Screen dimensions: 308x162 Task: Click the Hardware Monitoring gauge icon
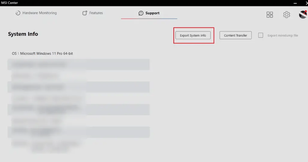pyautogui.click(x=18, y=13)
